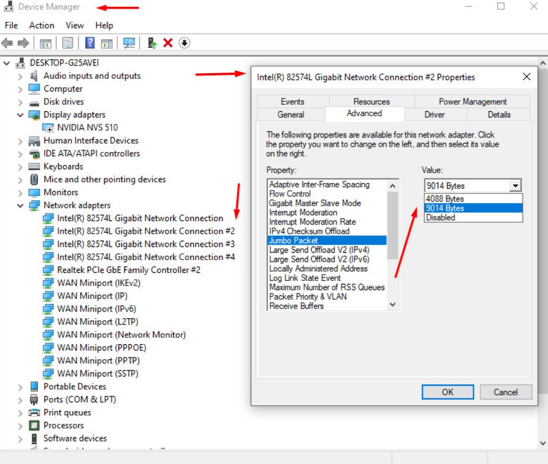Switch to the Details tab
The width and height of the screenshot is (548, 464).
[499, 115]
